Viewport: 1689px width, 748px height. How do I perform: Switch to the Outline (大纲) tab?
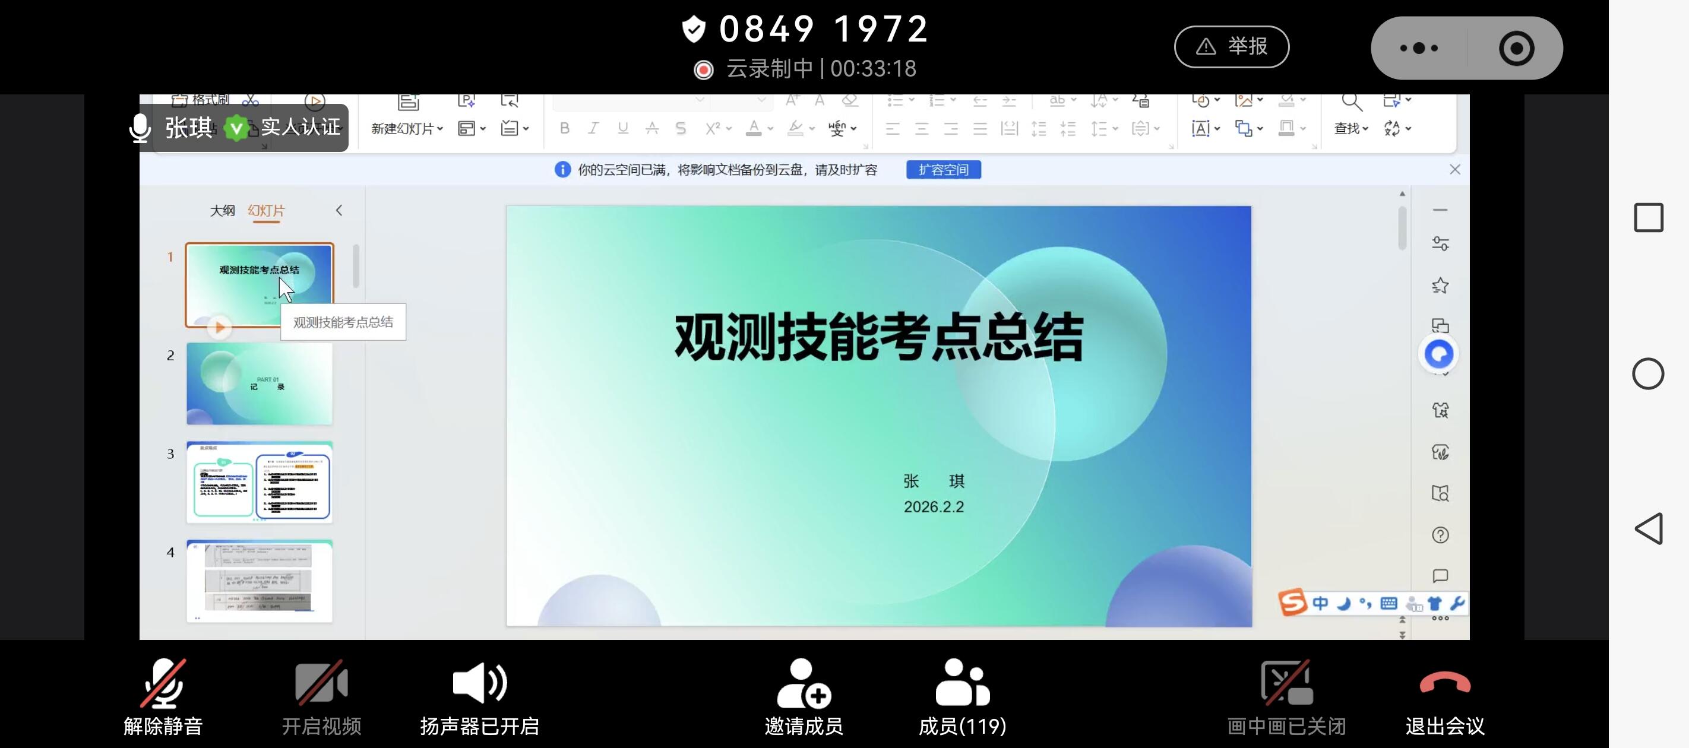click(222, 210)
